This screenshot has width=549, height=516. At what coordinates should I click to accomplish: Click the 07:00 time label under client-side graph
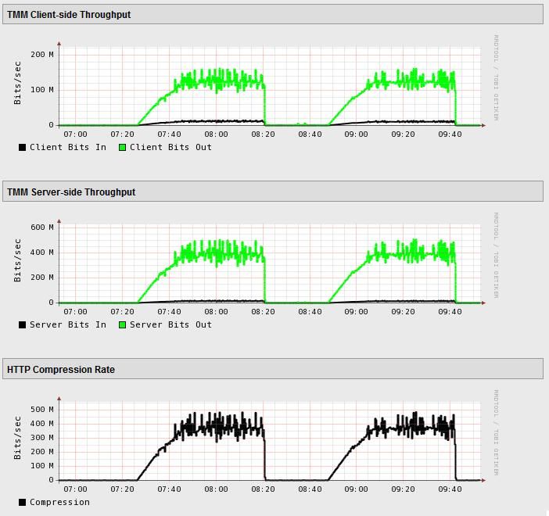75,134
